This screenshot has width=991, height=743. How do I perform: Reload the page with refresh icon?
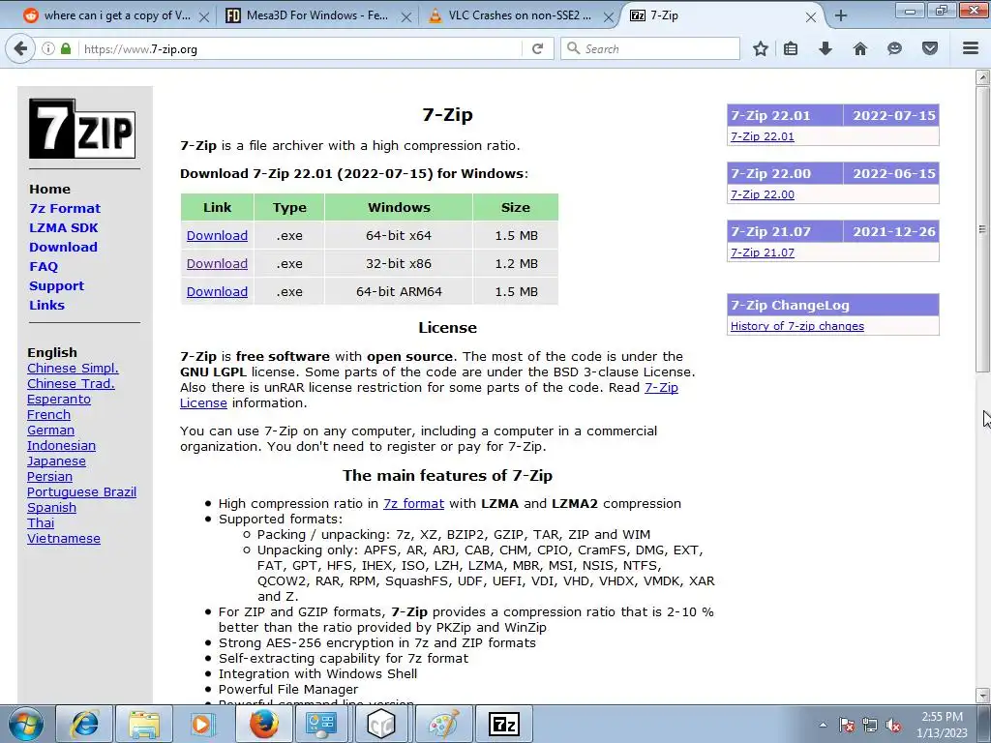point(538,48)
